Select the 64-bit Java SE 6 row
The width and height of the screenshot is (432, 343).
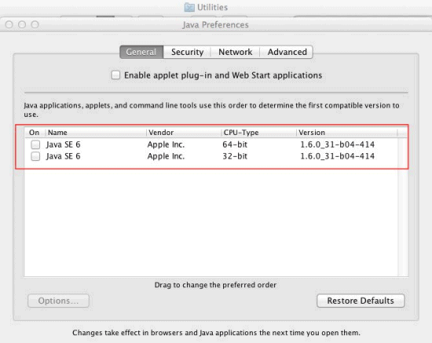211,144
